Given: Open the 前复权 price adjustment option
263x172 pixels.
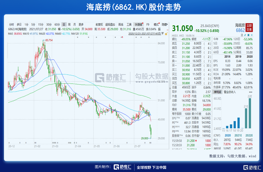Looking at the screenshot, I should [x=99, y=25].
